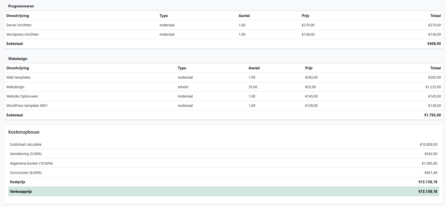Select the Kostprijs label
Image resolution: width=446 pixels, height=207 pixels.
[x=18, y=182]
